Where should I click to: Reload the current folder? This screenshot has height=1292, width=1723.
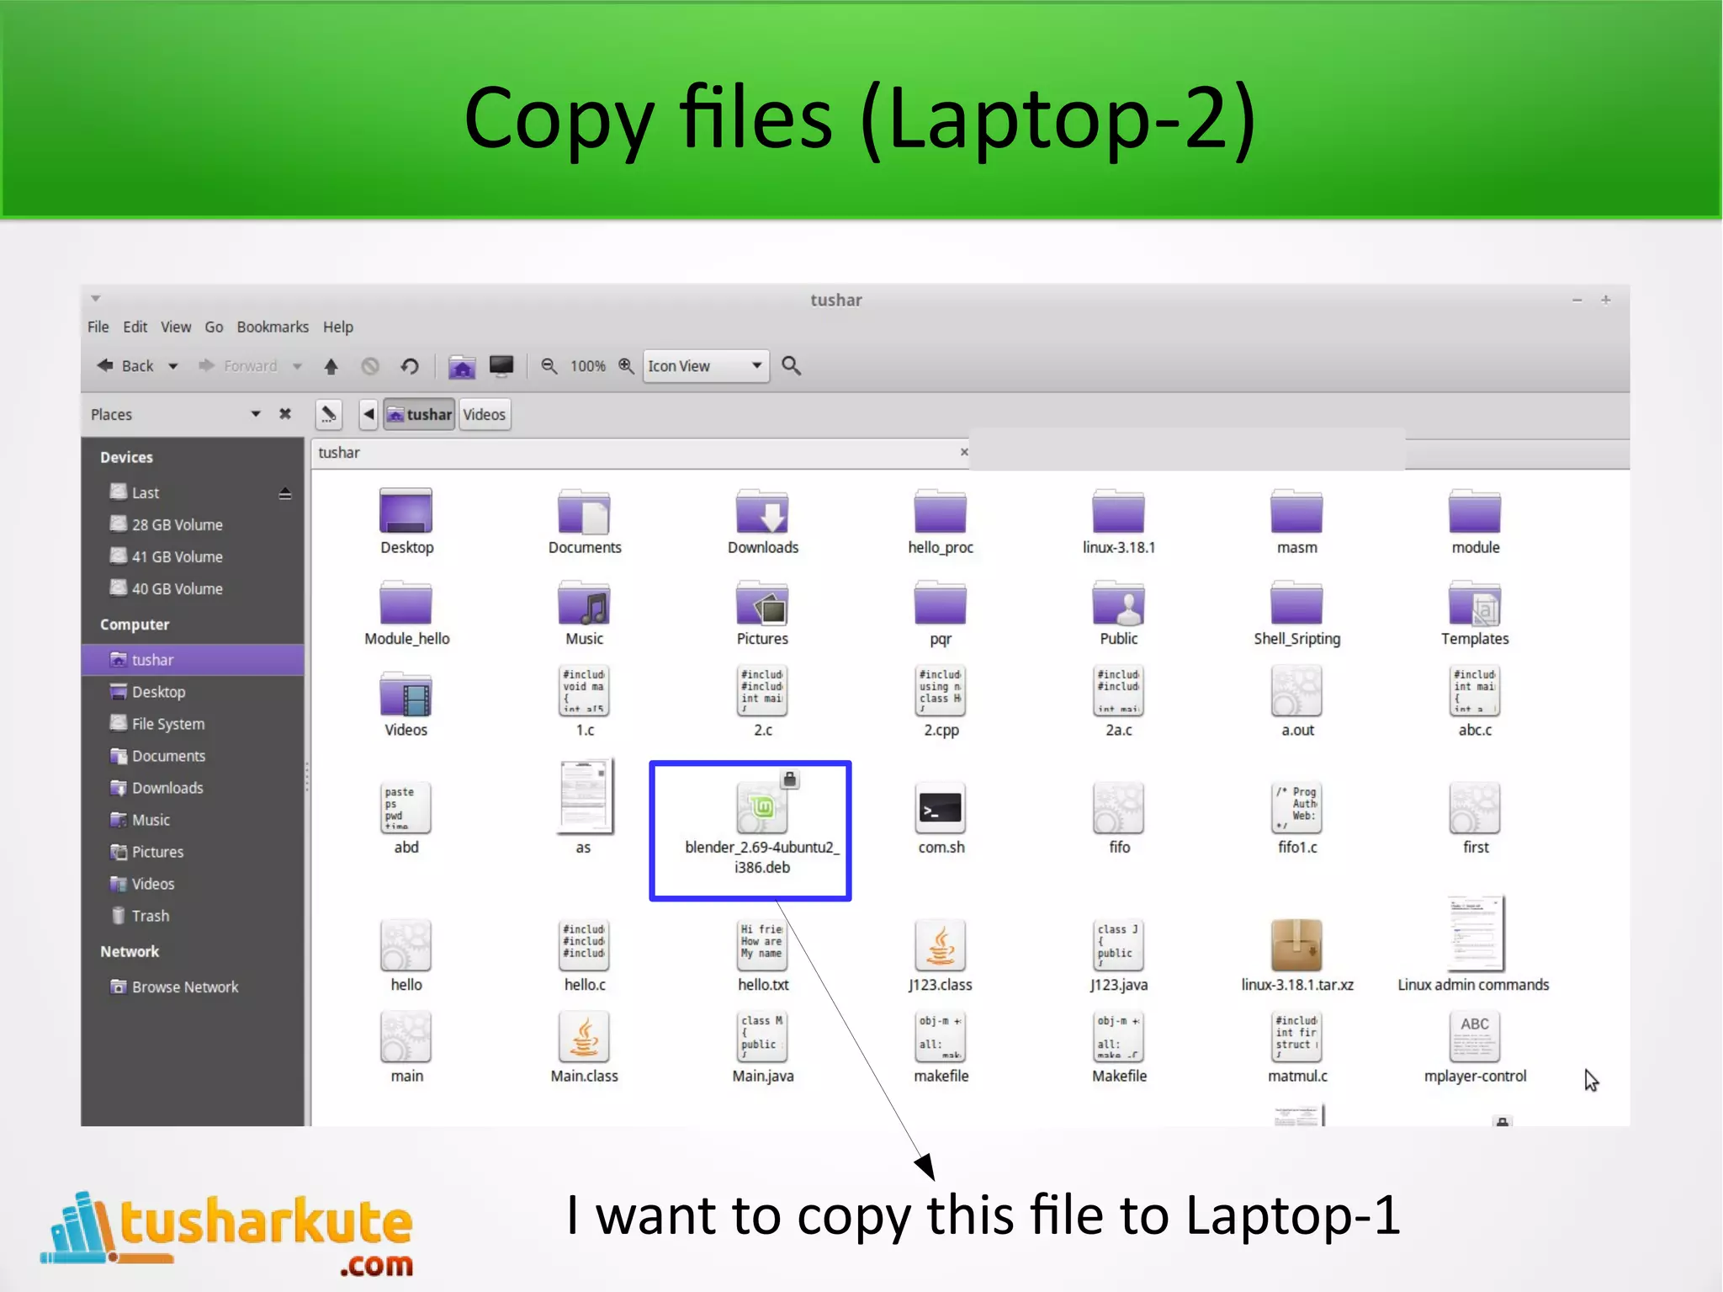410,366
